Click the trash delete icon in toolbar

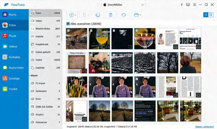[111, 15]
